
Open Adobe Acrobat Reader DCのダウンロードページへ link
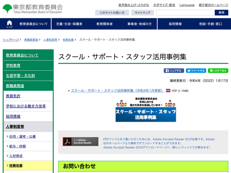coord(157,147)
